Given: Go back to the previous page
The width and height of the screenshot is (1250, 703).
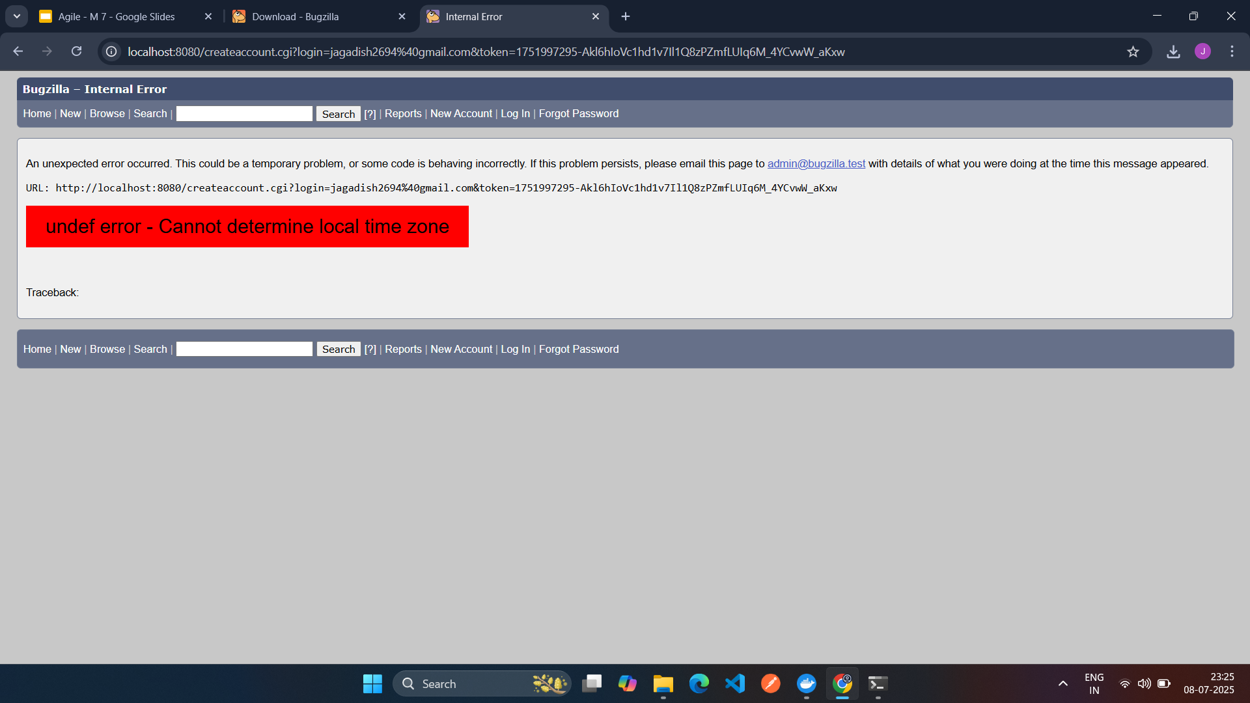Looking at the screenshot, I should 18,51.
